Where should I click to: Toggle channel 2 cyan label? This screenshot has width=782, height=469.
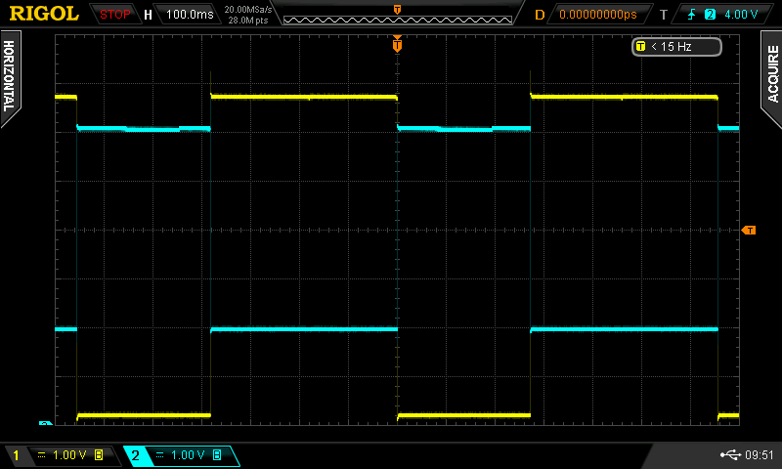[136, 455]
